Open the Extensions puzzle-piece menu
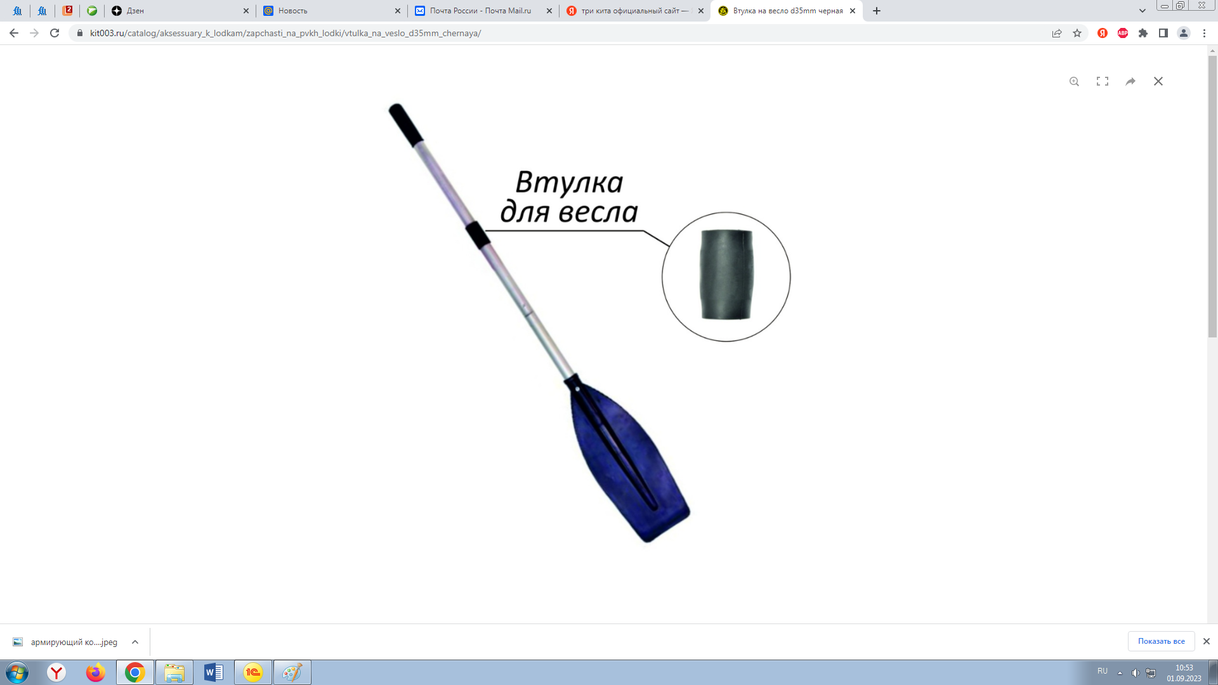The image size is (1218, 685). pyautogui.click(x=1143, y=33)
